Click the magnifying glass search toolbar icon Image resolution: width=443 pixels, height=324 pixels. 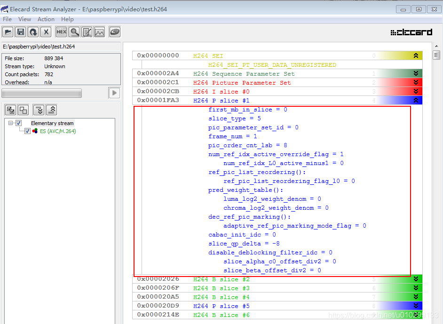(74, 32)
